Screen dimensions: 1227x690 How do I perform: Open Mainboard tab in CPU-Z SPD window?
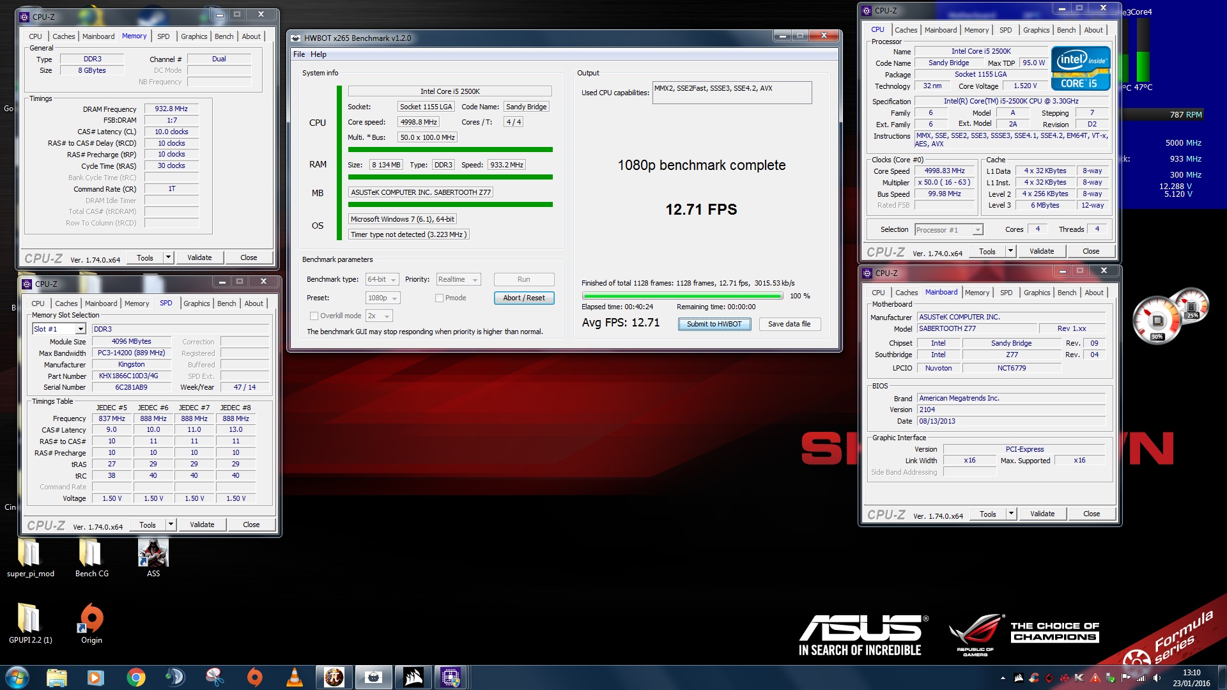[x=101, y=303]
